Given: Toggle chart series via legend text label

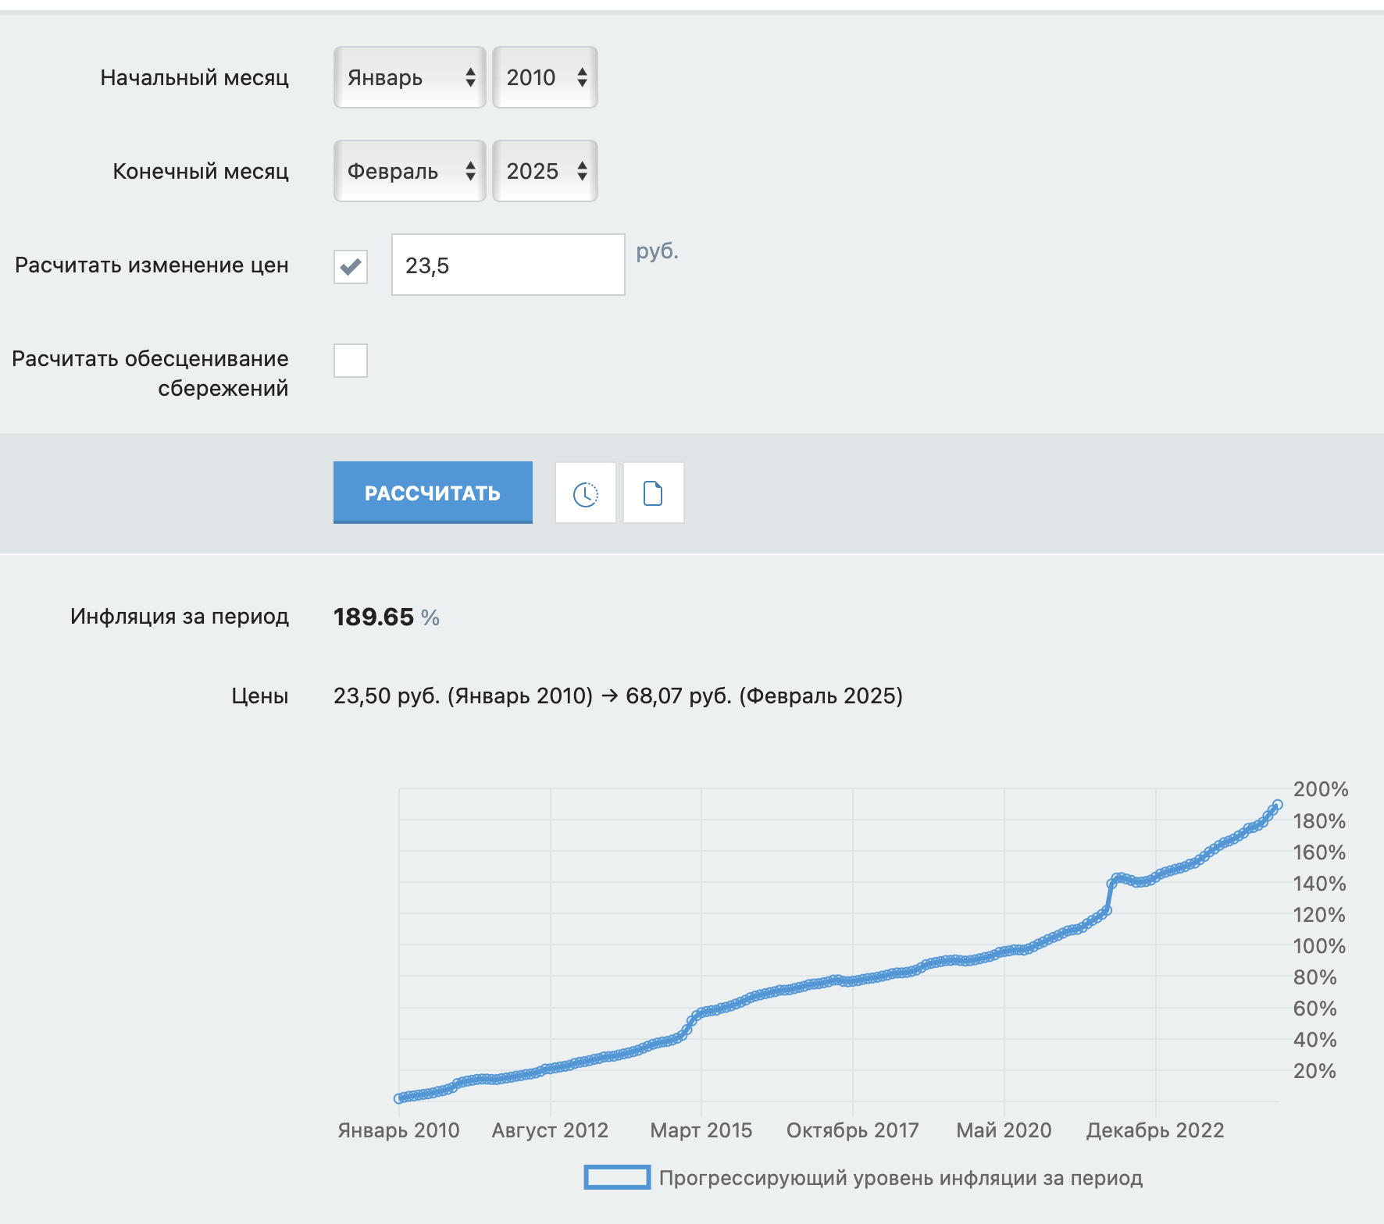Looking at the screenshot, I should [900, 1178].
